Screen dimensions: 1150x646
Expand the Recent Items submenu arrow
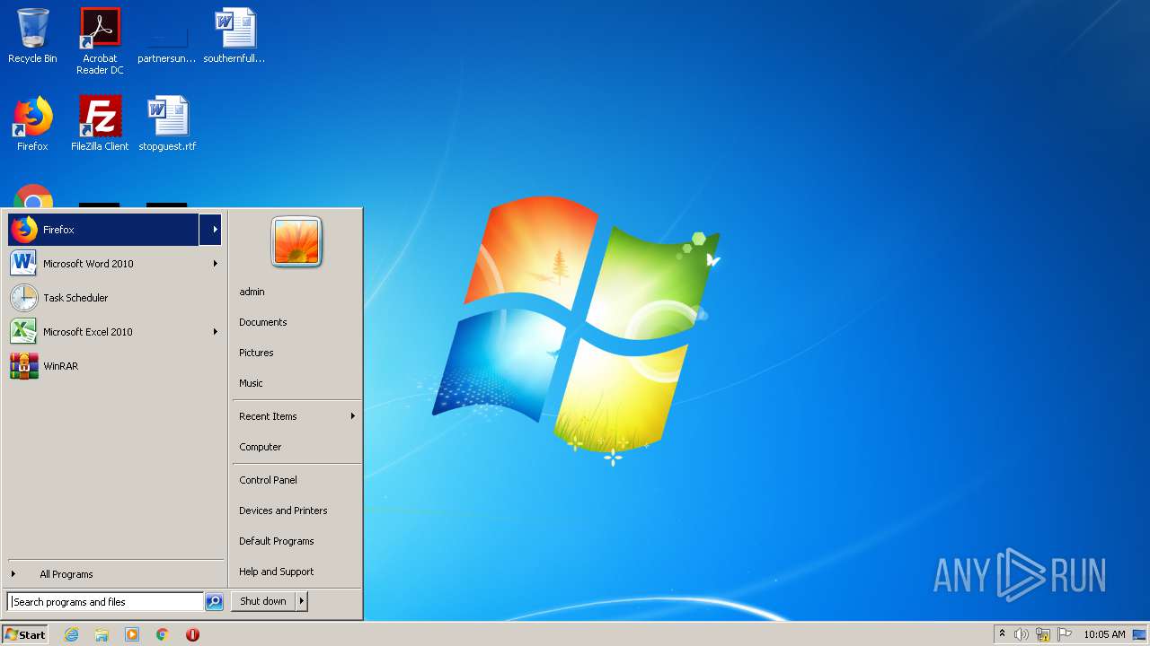point(352,416)
